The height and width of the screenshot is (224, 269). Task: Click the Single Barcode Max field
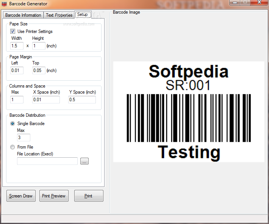[x=23, y=138]
